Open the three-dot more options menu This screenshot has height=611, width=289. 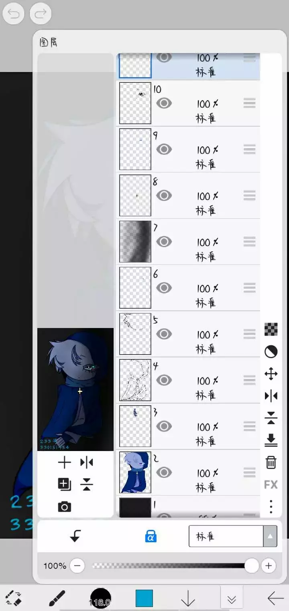pyautogui.click(x=271, y=506)
